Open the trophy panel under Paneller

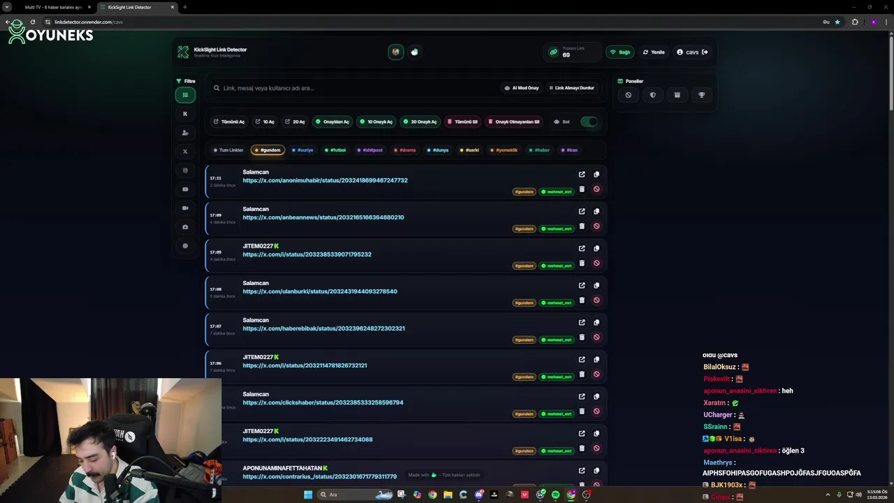coord(702,95)
